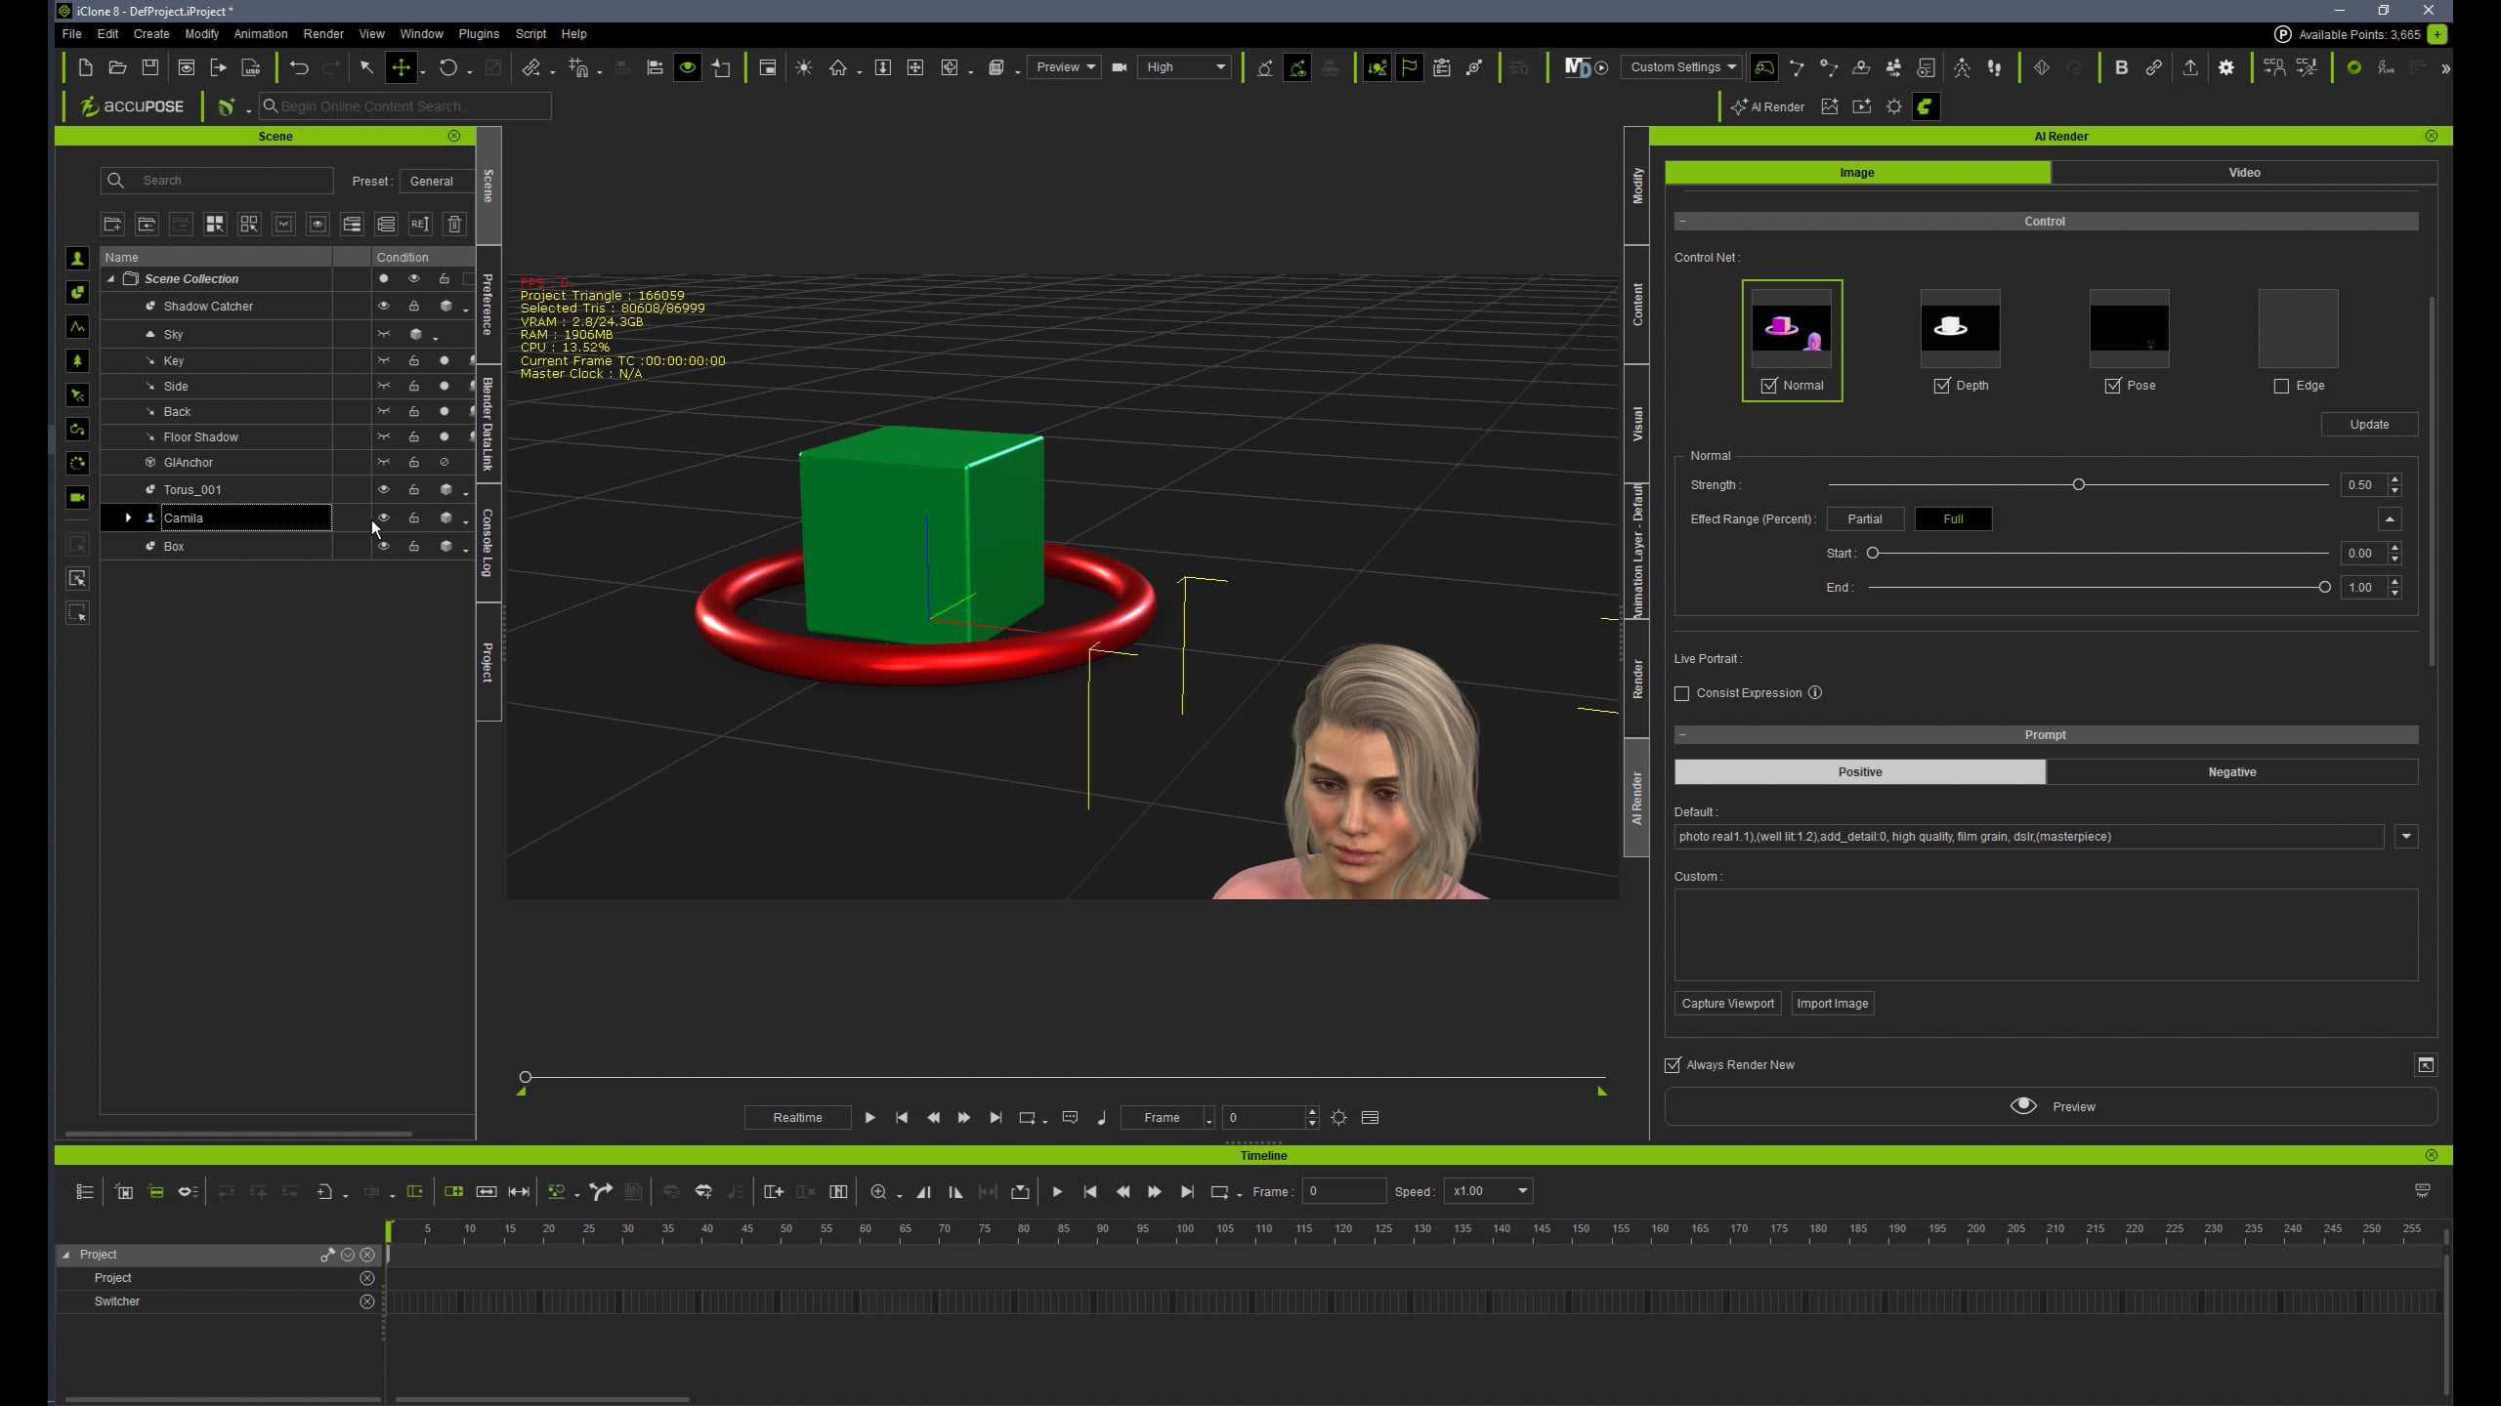The image size is (2501, 1406).
Task: Click the AccuPose button
Action: [133, 106]
